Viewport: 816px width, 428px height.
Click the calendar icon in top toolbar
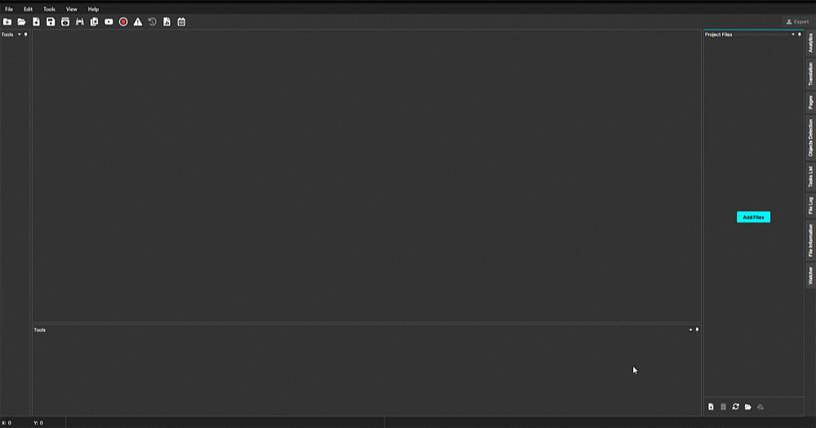[182, 22]
